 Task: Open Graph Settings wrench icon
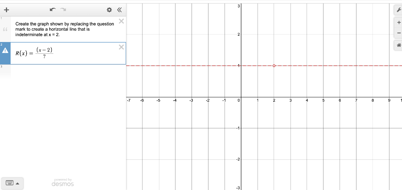click(x=398, y=10)
